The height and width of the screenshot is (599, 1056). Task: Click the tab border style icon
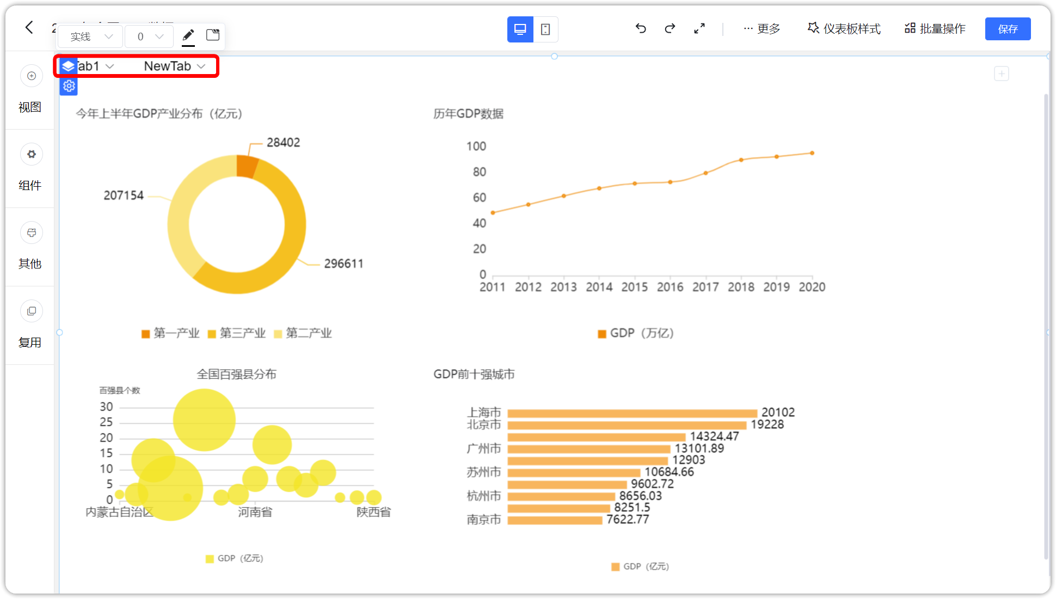tap(213, 35)
